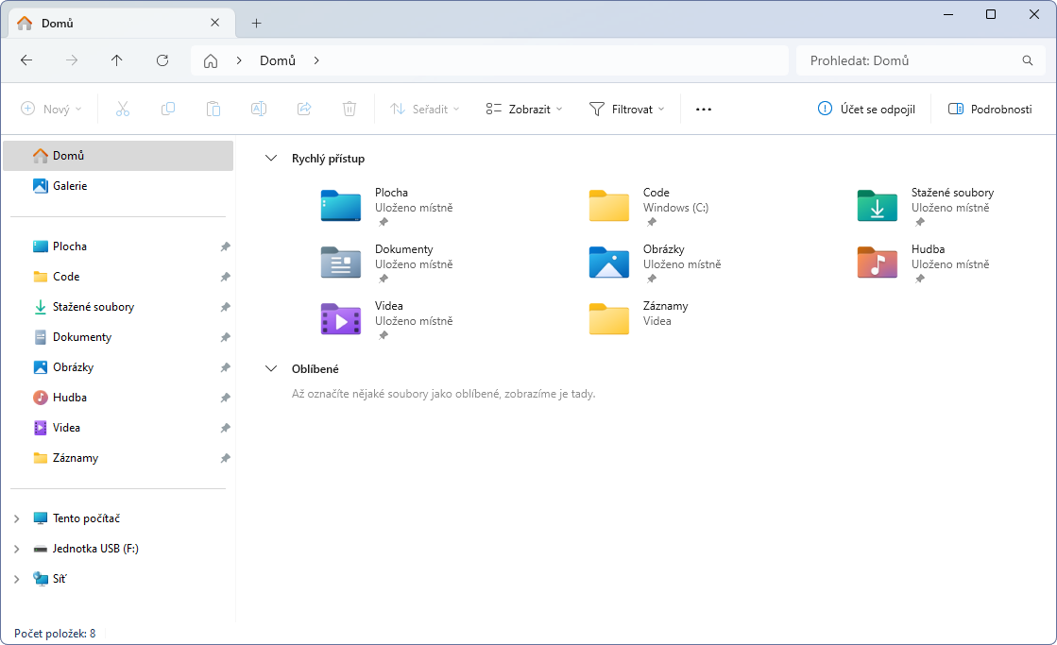Click the Copy icon

167,109
